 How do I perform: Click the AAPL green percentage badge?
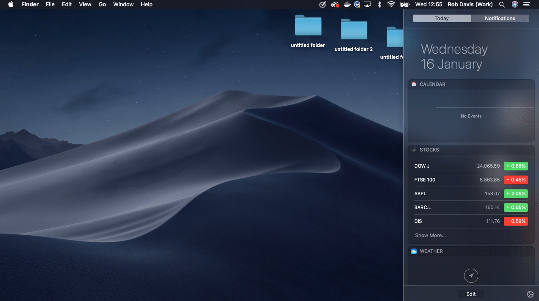tap(516, 193)
